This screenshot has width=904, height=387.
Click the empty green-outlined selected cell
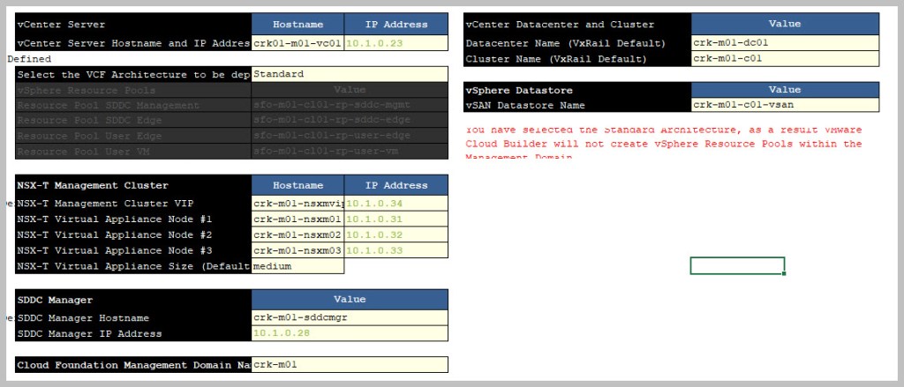pyautogui.click(x=737, y=265)
